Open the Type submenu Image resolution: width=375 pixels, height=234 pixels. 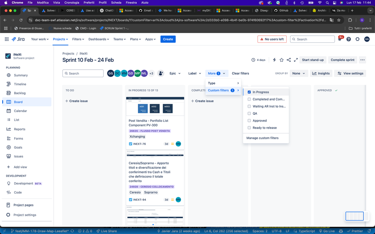(x=223, y=83)
